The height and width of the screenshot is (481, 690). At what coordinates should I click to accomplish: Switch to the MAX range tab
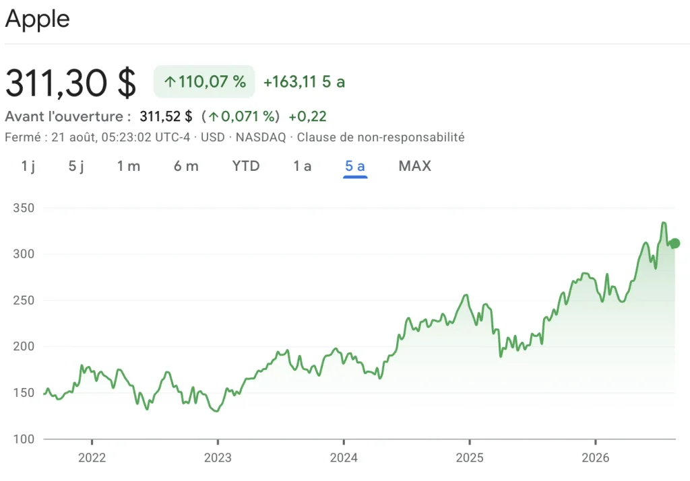[415, 166]
